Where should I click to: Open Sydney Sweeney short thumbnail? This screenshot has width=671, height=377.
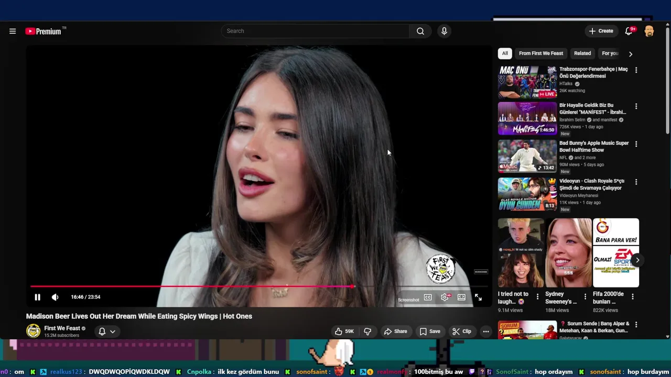pos(568,253)
